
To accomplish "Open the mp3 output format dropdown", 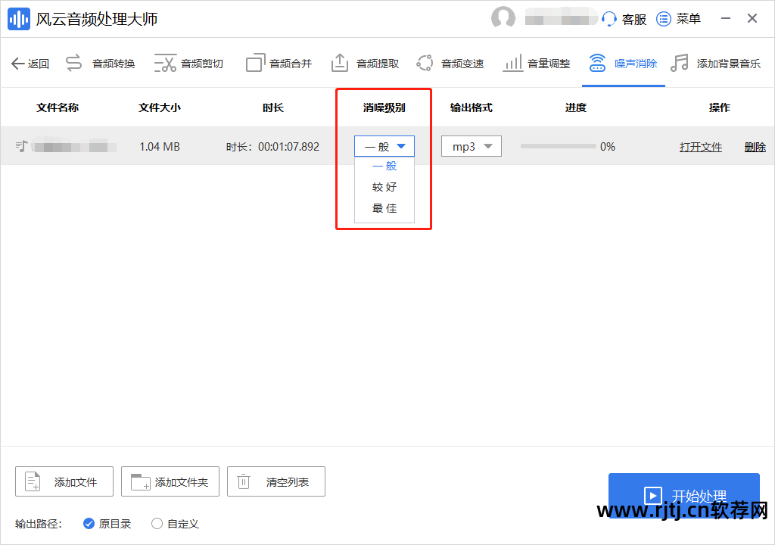I will click(471, 146).
